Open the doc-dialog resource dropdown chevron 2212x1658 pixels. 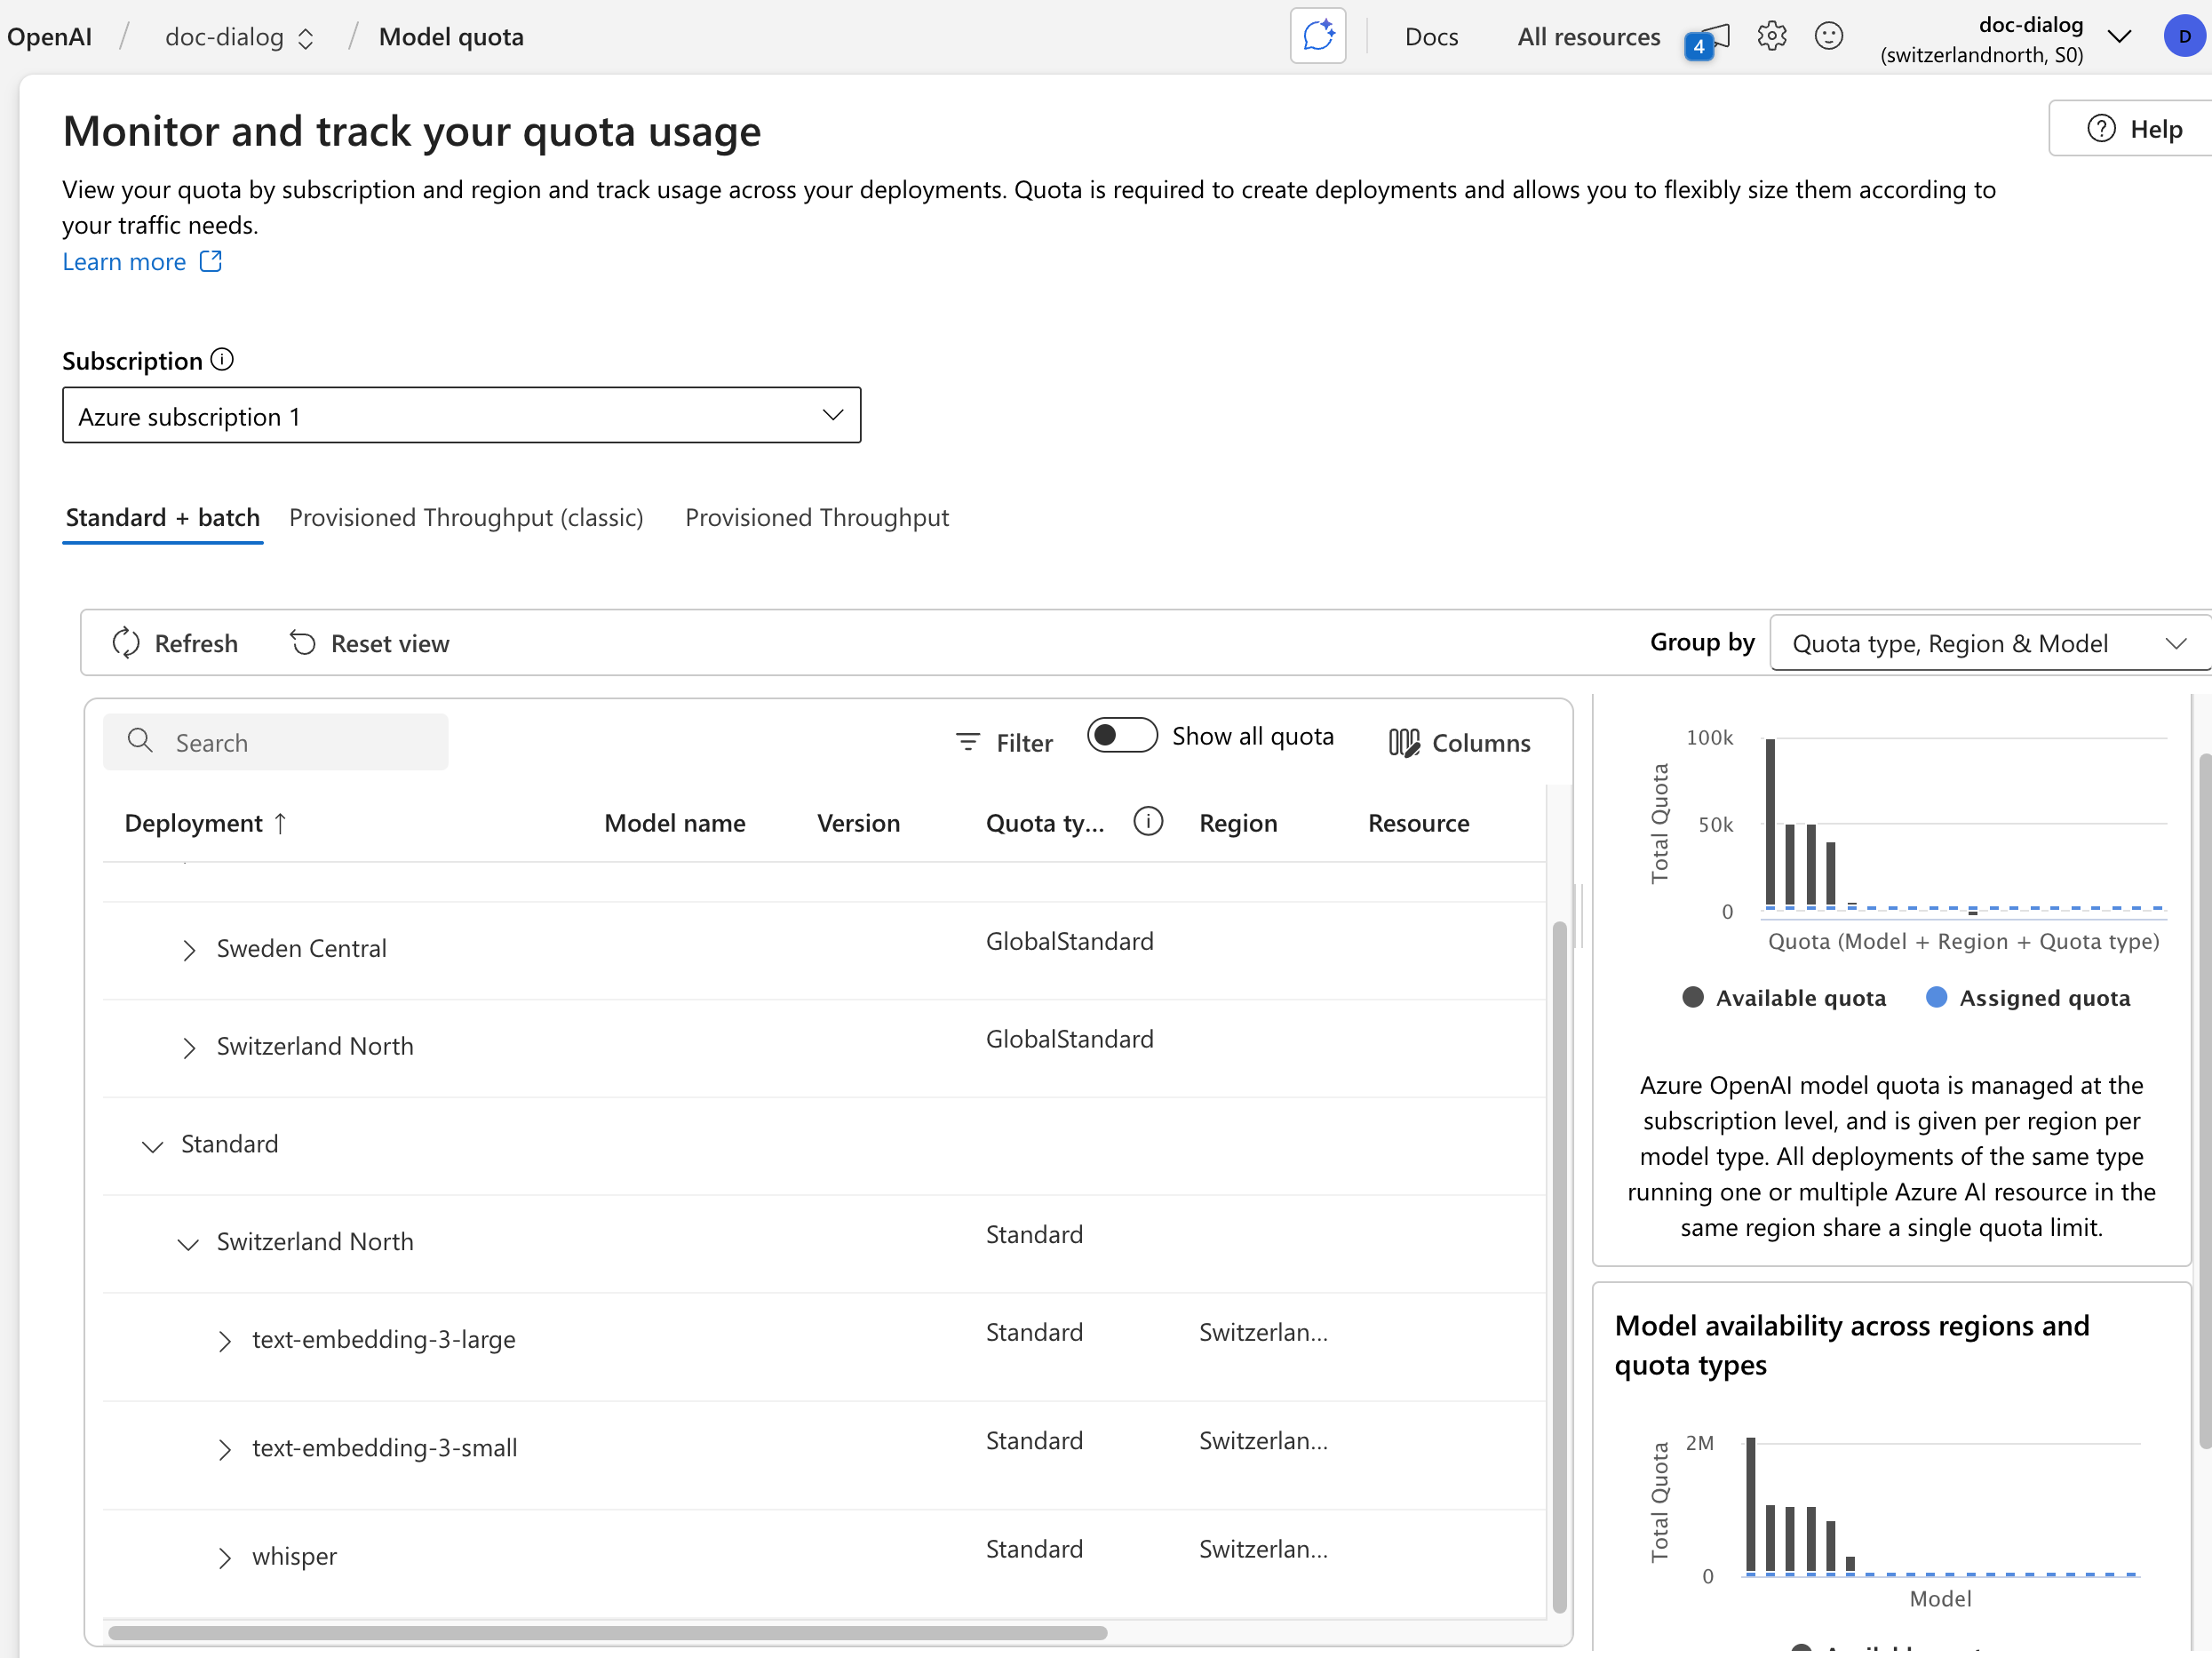pyautogui.click(x=2119, y=38)
